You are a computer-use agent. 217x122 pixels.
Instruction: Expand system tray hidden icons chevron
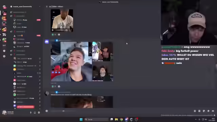point(196,119)
